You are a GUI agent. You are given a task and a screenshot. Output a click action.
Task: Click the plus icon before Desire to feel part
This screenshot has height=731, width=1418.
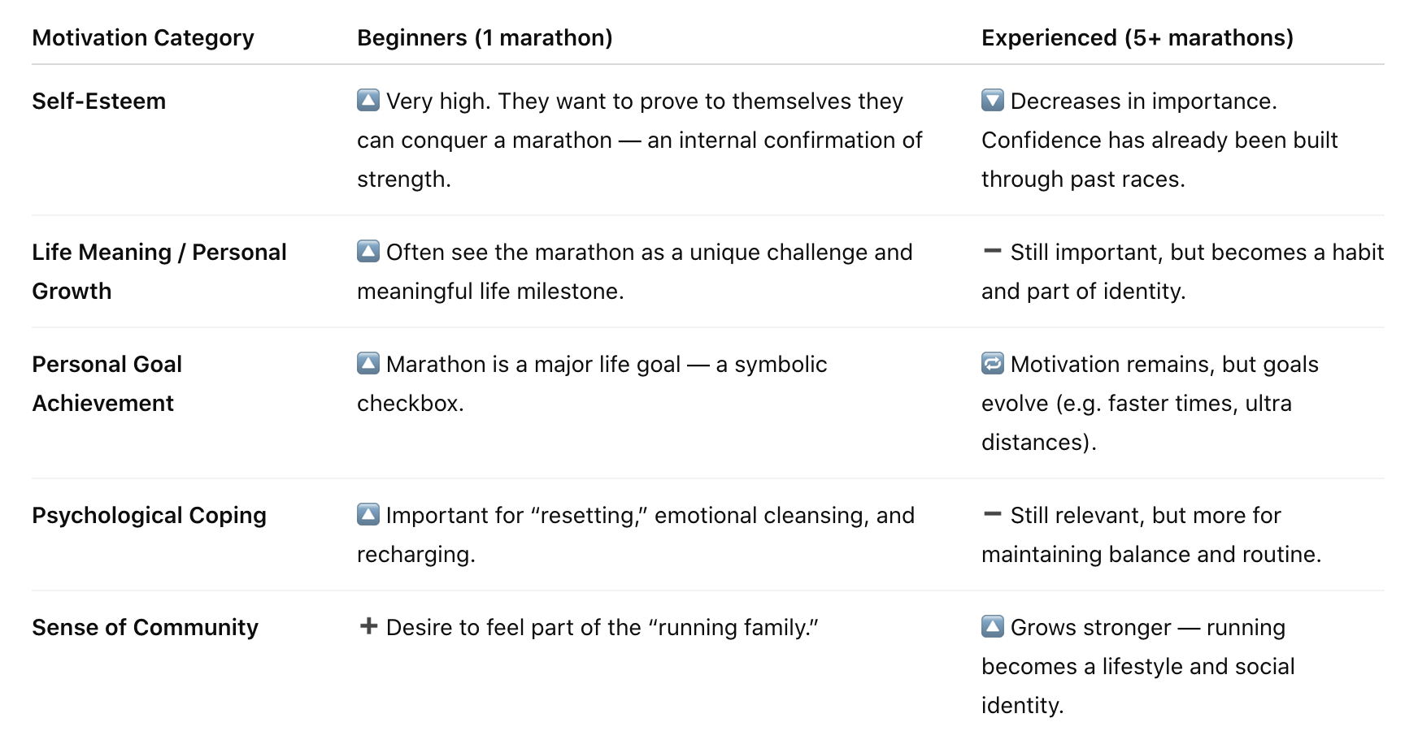pos(368,626)
